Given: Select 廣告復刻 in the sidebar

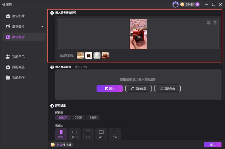Looking at the screenshot, I should point(24,37).
